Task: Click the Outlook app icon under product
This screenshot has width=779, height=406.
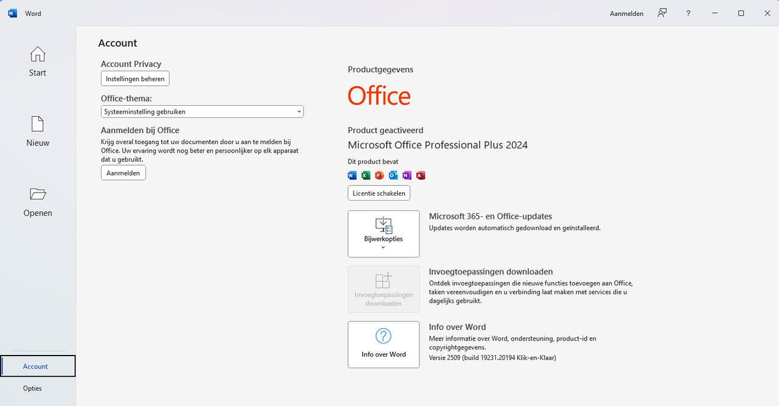Action: click(393, 176)
